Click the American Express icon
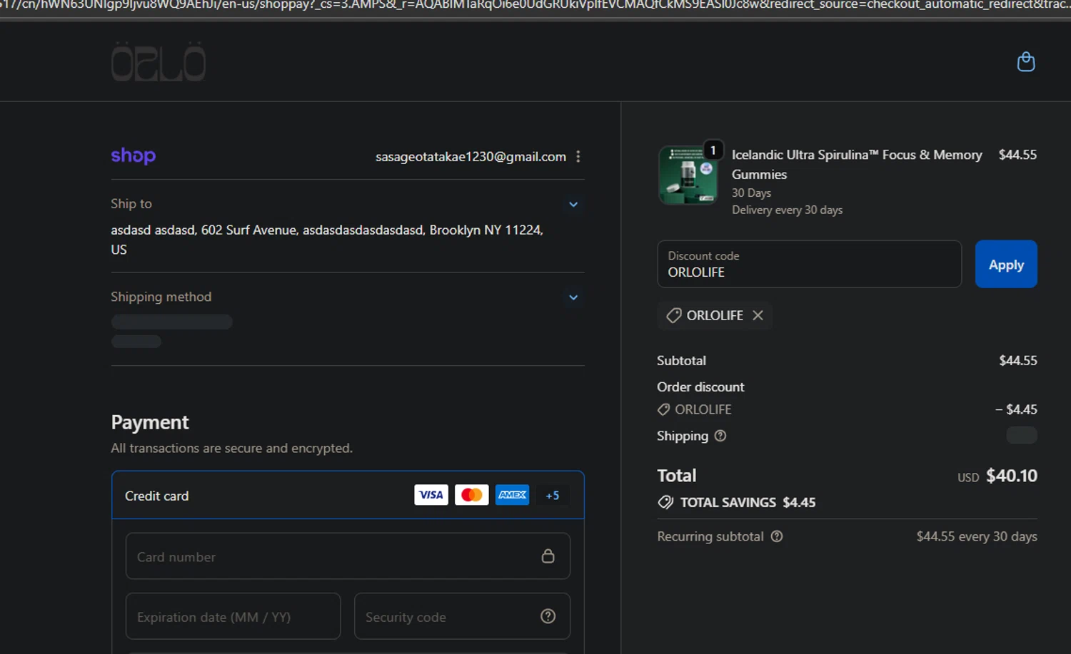This screenshot has height=654, width=1071. [x=513, y=495]
